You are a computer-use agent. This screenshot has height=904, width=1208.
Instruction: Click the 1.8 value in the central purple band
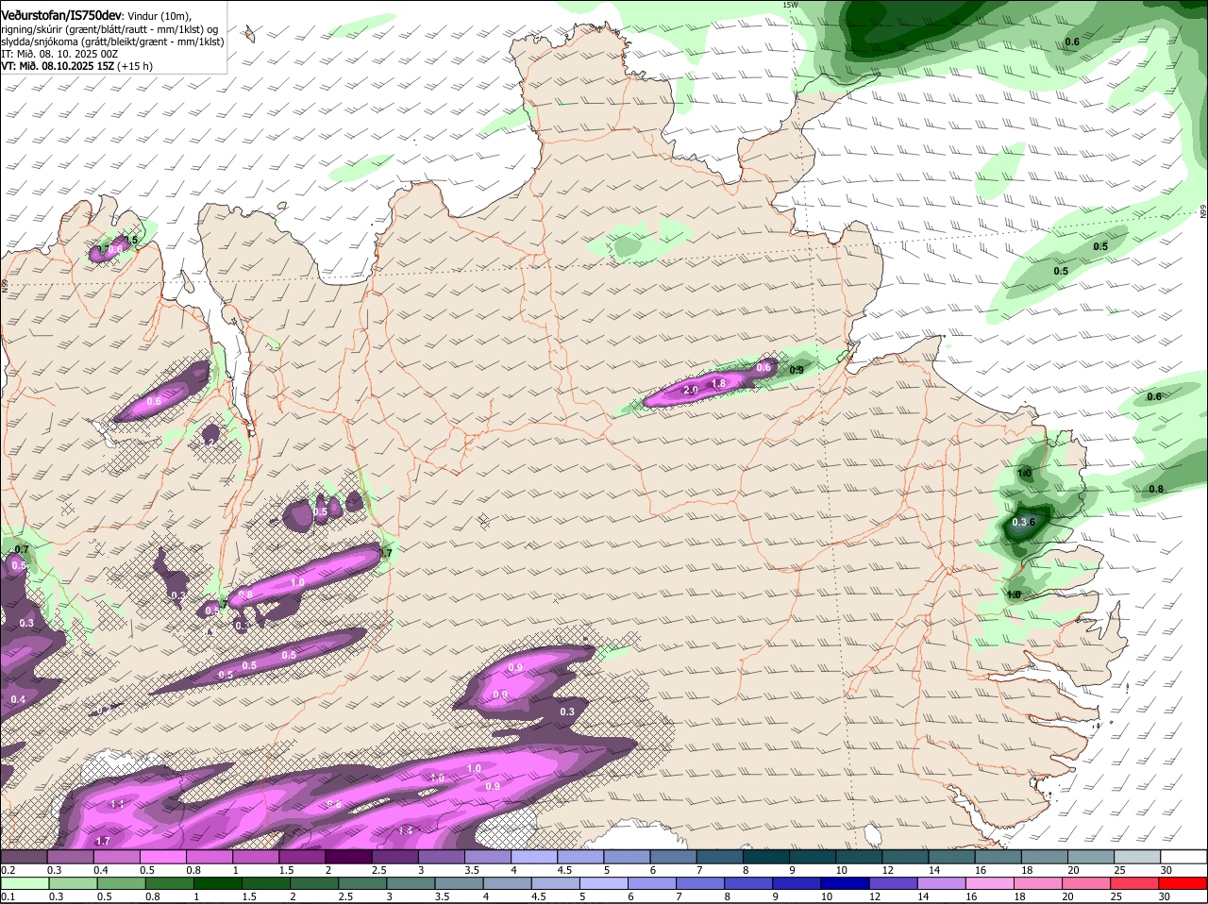click(718, 384)
